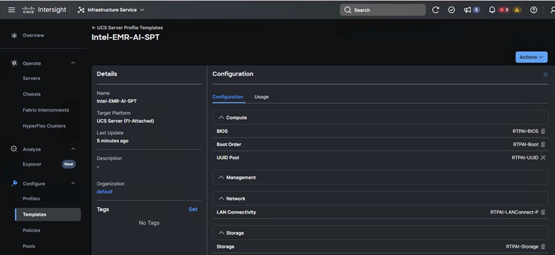Click Set to add tags

tap(193, 209)
